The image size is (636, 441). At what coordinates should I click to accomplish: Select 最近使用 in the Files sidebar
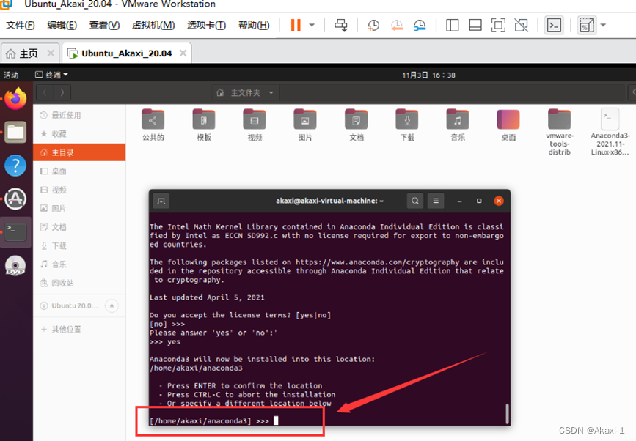[x=79, y=116]
